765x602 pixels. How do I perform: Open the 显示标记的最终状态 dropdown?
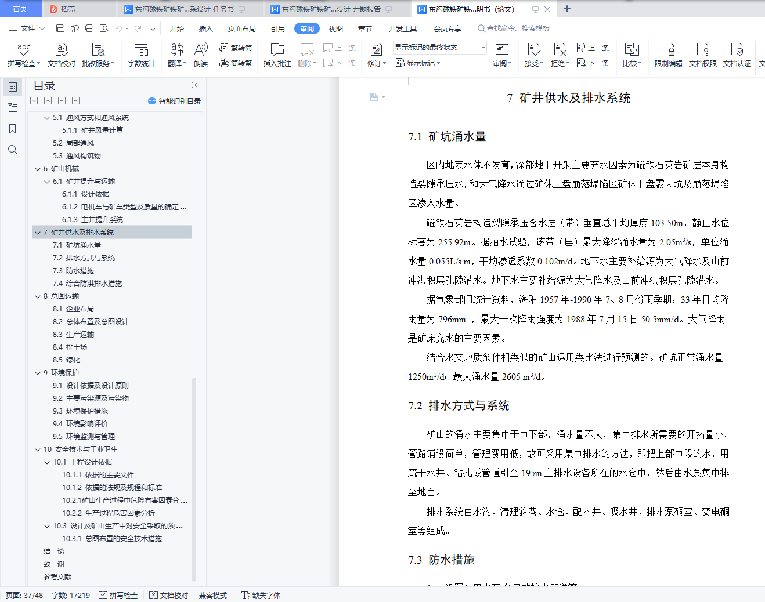click(x=440, y=48)
